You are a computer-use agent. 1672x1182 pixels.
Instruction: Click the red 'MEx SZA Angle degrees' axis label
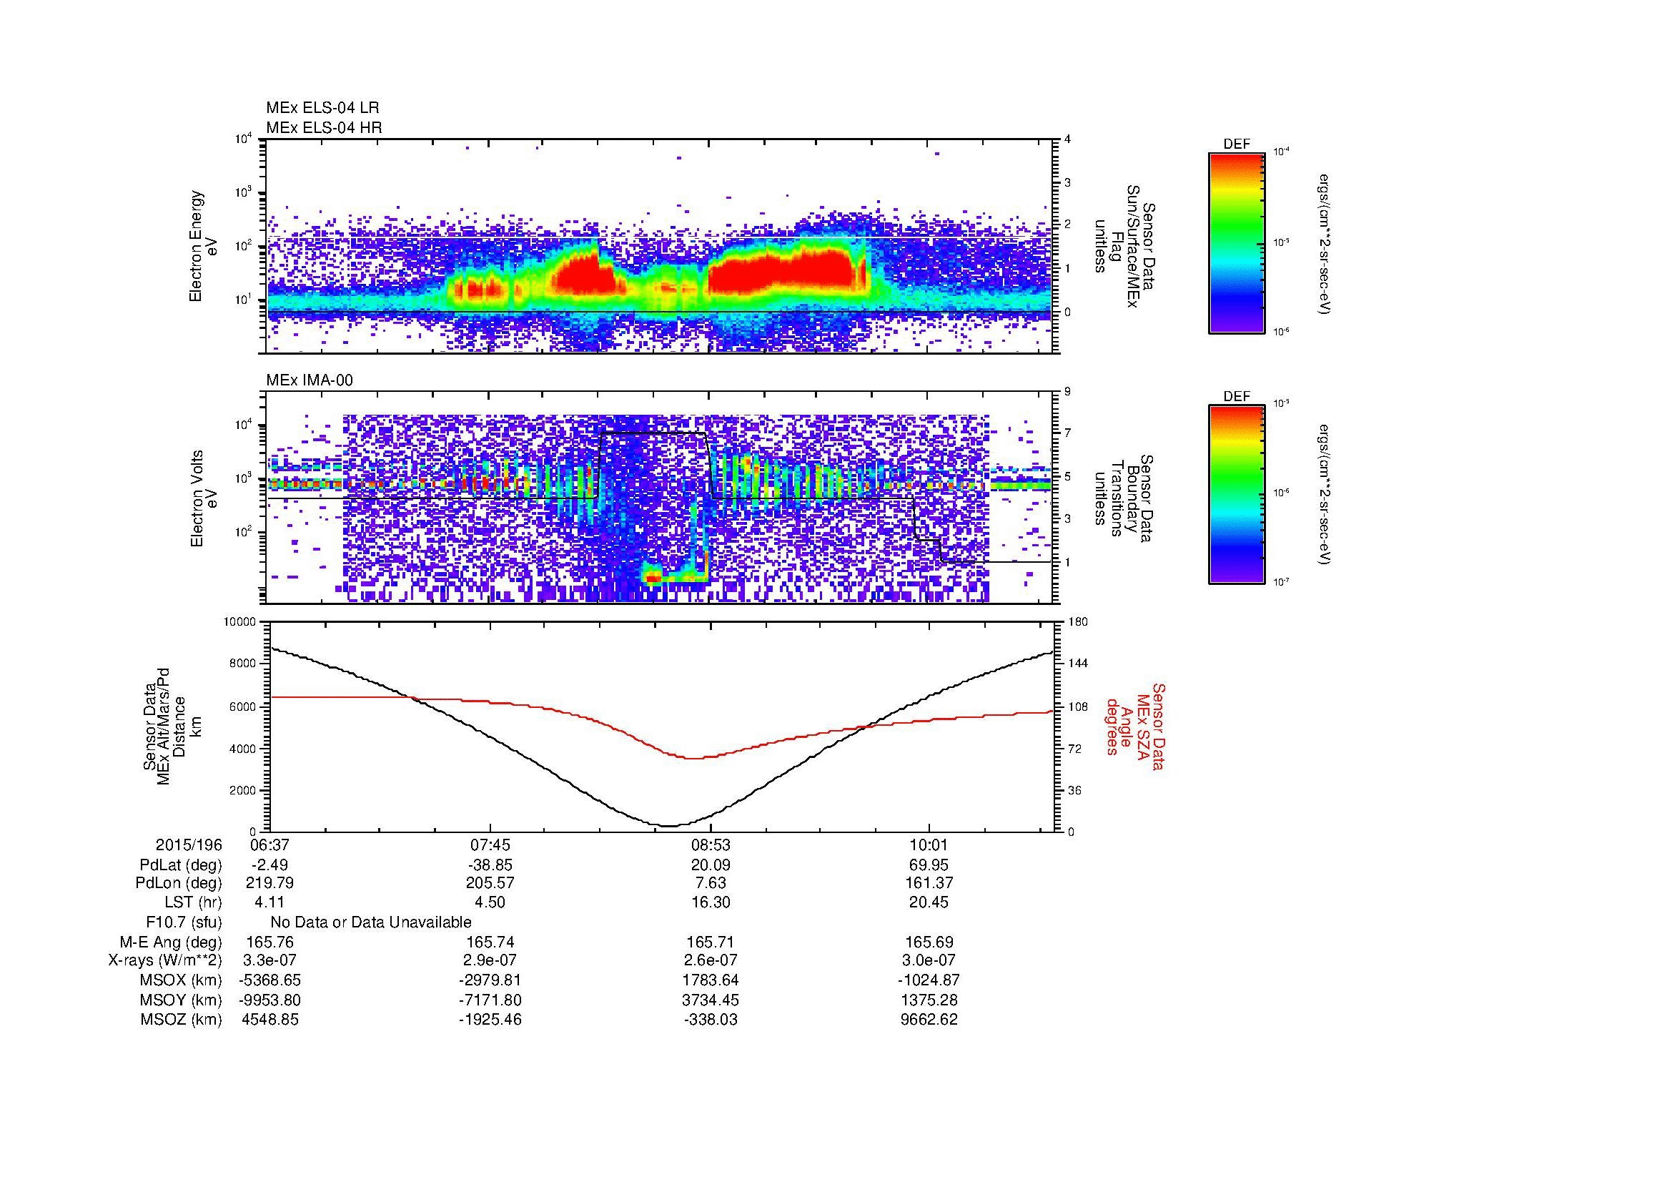(1134, 726)
